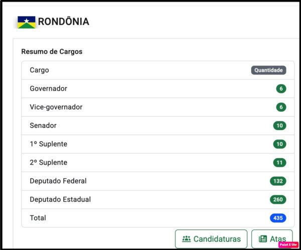This screenshot has width=301, height=250.
Task: Open the Atas button
Action: 272,239
